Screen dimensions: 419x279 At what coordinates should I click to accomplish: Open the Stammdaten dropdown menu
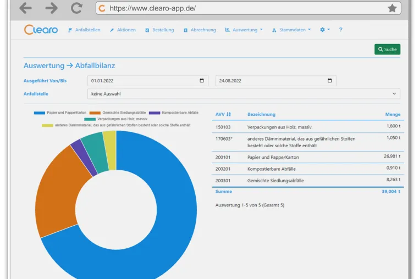tap(291, 30)
